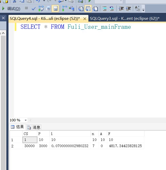Switch to the SQLQuery3.sql tab
This screenshot has height=170, width=166.
tap(125, 19)
